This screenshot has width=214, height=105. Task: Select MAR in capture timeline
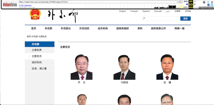click(x=186, y=1)
